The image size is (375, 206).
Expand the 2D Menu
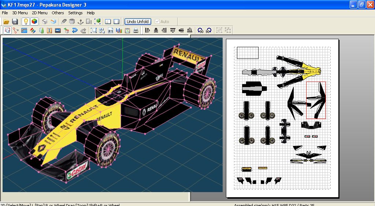pyautogui.click(x=40, y=13)
